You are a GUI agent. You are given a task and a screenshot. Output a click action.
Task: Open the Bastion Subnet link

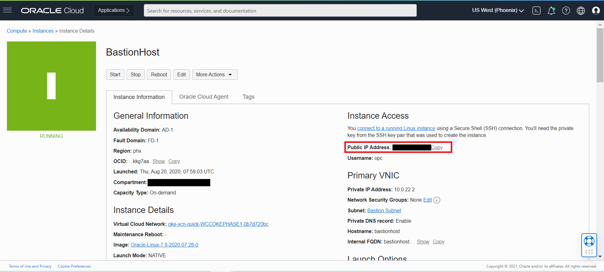tap(384, 210)
